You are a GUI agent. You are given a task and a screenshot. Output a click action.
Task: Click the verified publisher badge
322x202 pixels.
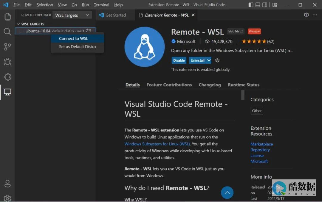coord(174,41)
